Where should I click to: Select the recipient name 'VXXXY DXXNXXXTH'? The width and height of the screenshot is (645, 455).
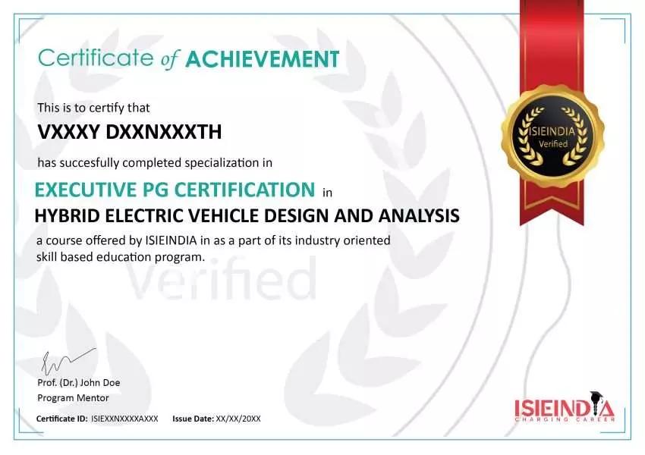tap(130, 132)
